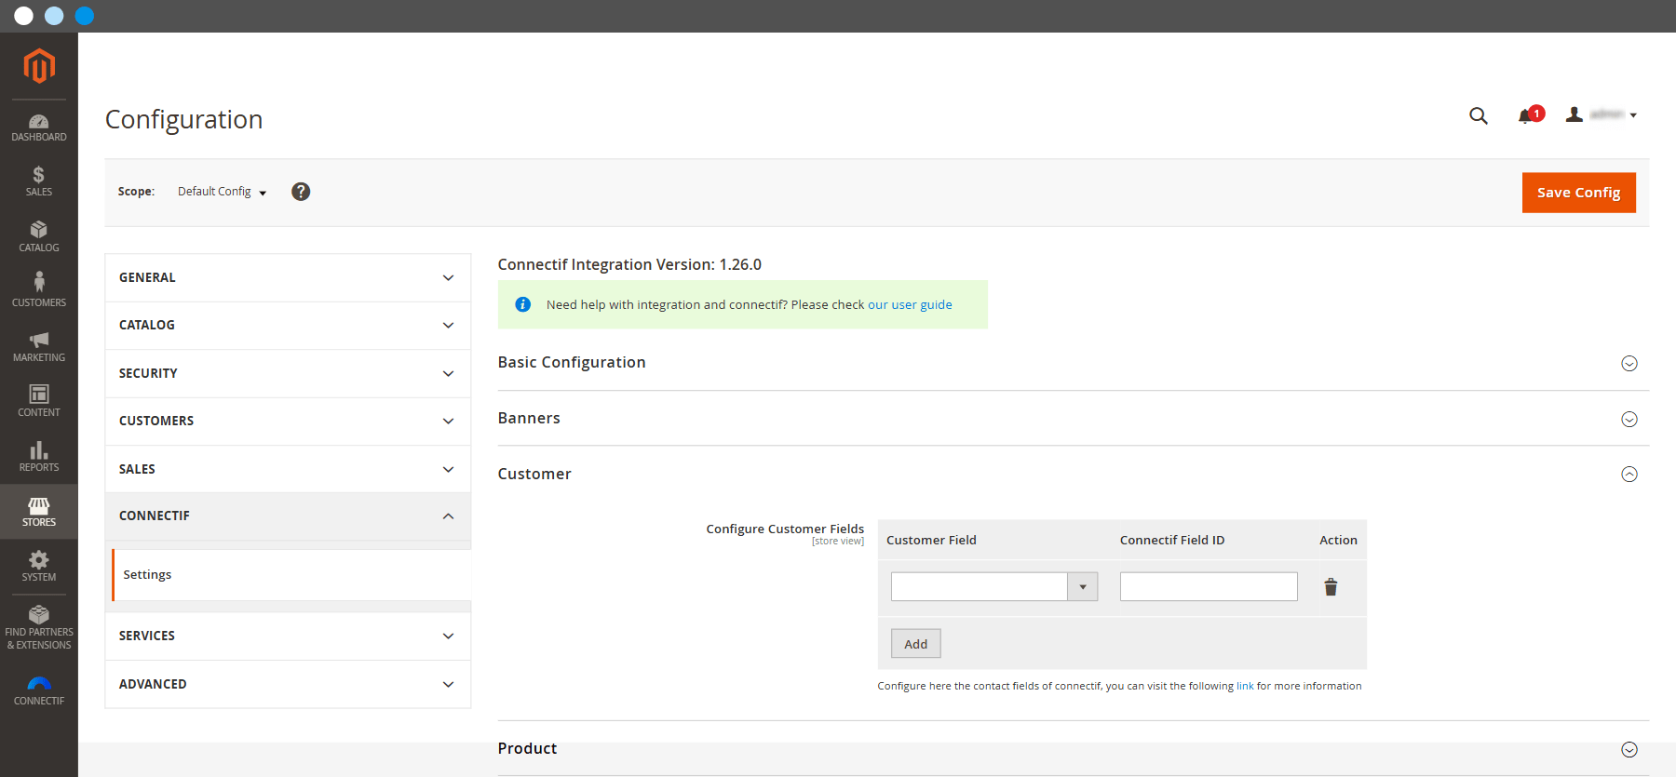The height and width of the screenshot is (777, 1676).
Task: Open the admin user account menu
Action: point(1602,114)
